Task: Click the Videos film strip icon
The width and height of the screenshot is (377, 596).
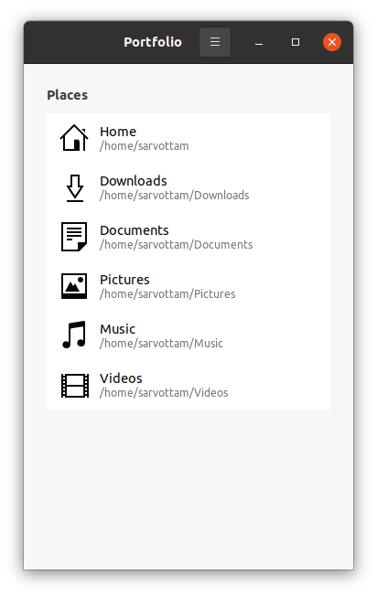Action: click(75, 386)
